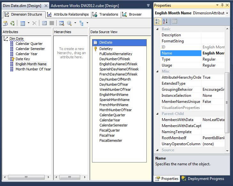233x186 pixels.
Task: Click the Type property value field
Action: [214, 59]
